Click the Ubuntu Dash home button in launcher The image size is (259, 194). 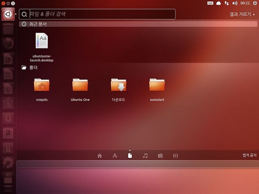tap(8, 14)
